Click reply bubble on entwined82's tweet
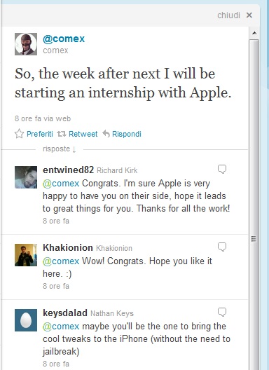The height and width of the screenshot is (370, 269). coord(222,169)
